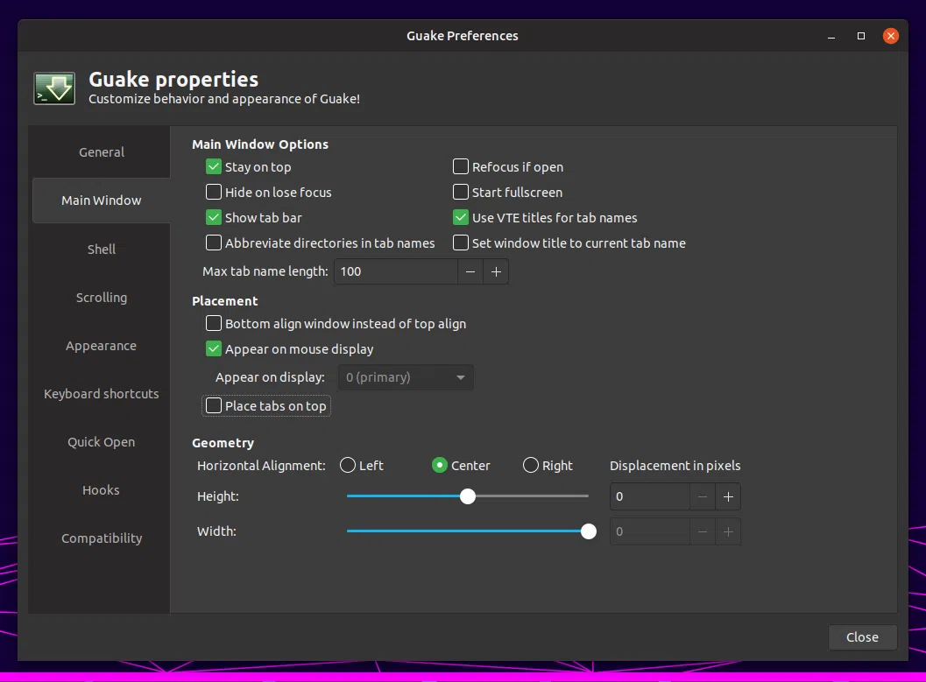Check the Place tabs on top option
The image size is (926, 682).
[x=213, y=406]
